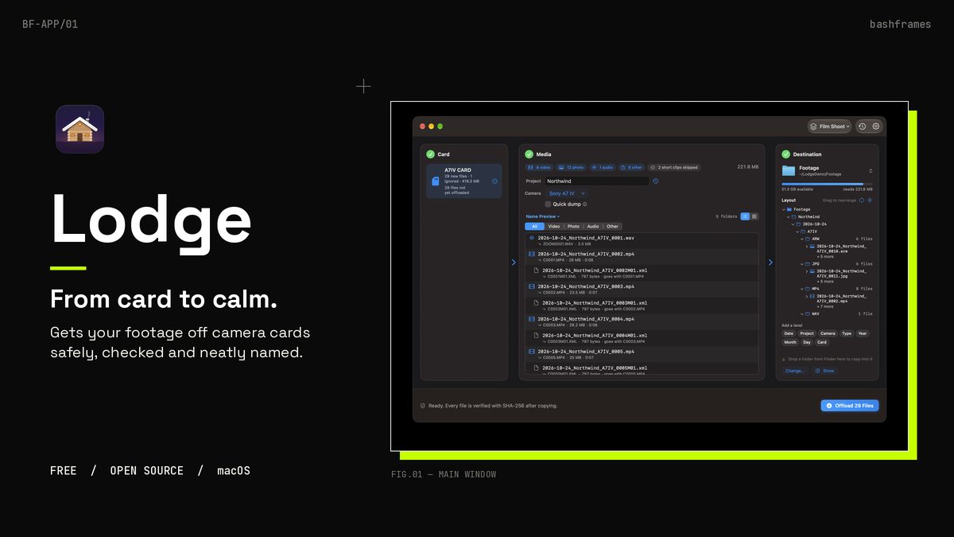
Task: Open the Sony A7 IV camera dropdown
Action: click(567, 193)
